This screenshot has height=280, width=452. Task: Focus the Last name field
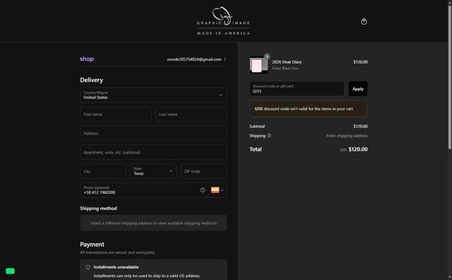coord(191,115)
